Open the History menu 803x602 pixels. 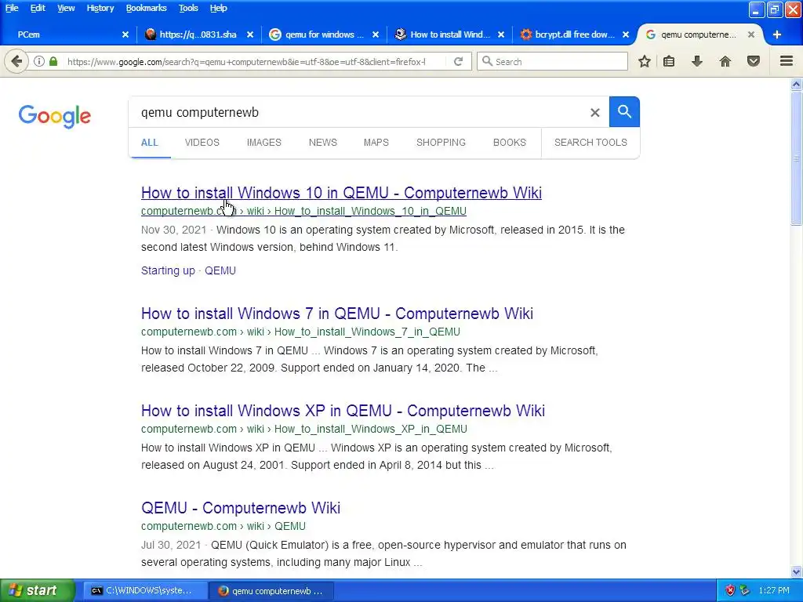(x=100, y=8)
